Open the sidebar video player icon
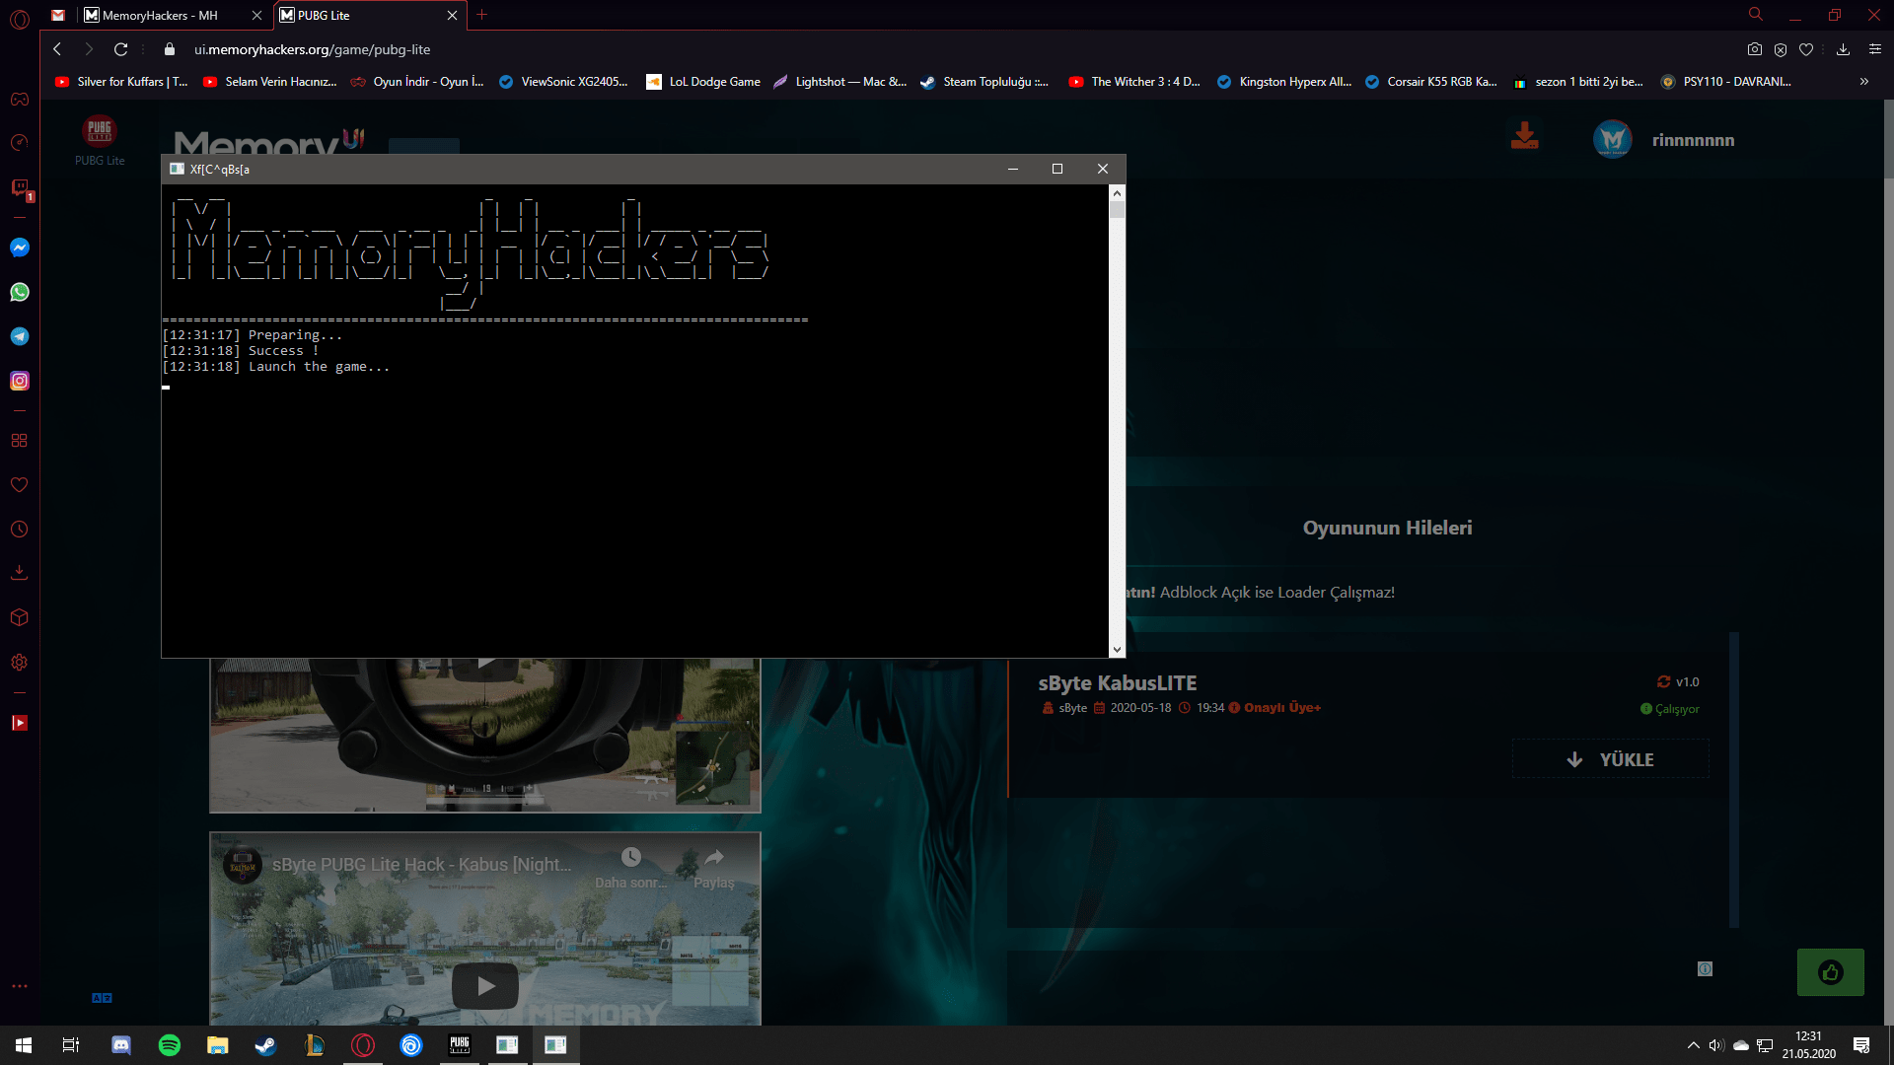Viewport: 1894px width, 1065px height. [20, 723]
